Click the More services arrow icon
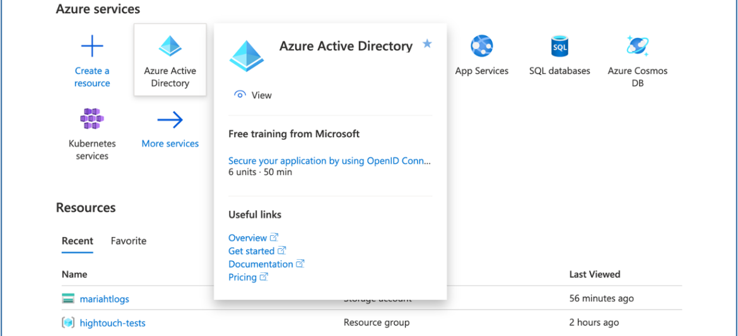738x336 pixels. pos(170,120)
